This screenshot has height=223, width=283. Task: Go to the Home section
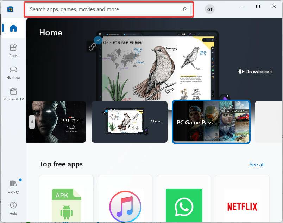pyautogui.click(x=13, y=28)
